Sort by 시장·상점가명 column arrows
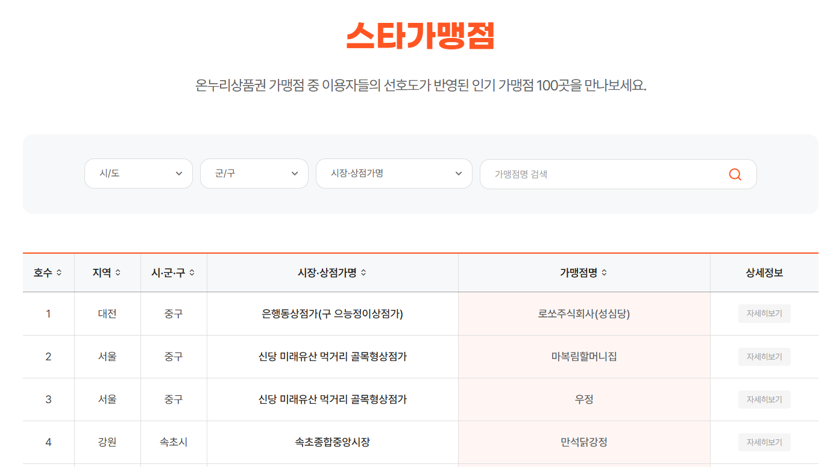Image resolution: width=839 pixels, height=467 pixels. [363, 273]
